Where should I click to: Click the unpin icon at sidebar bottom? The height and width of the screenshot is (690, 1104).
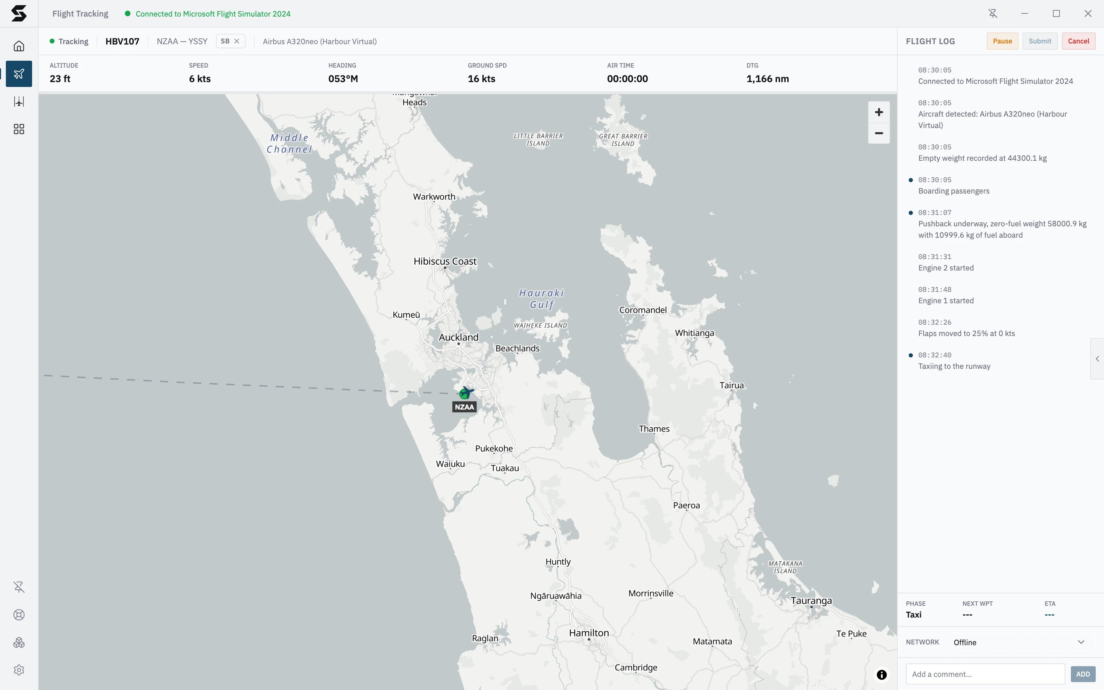(x=19, y=587)
